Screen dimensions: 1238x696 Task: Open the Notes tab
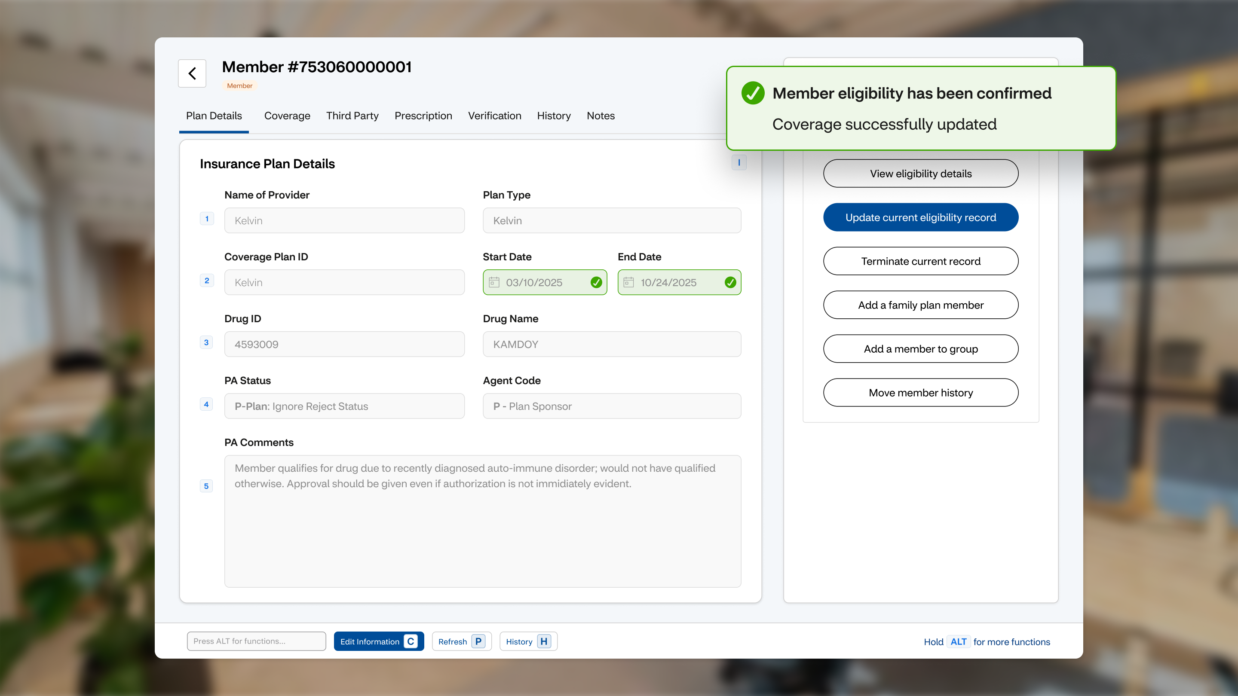click(x=601, y=116)
